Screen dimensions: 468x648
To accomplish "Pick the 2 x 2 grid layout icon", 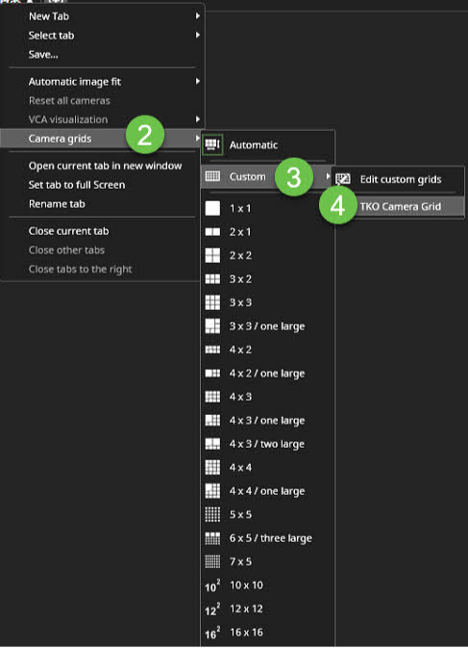I will 212,255.
